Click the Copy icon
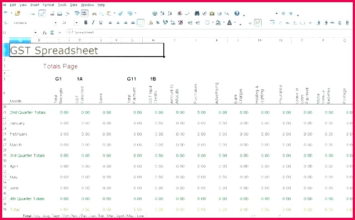This screenshot has width=355, height=220. 102,13
